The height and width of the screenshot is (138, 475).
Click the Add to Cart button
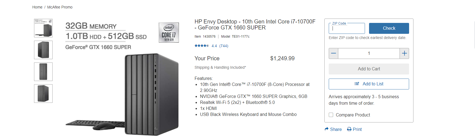click(x=369, y=69)
